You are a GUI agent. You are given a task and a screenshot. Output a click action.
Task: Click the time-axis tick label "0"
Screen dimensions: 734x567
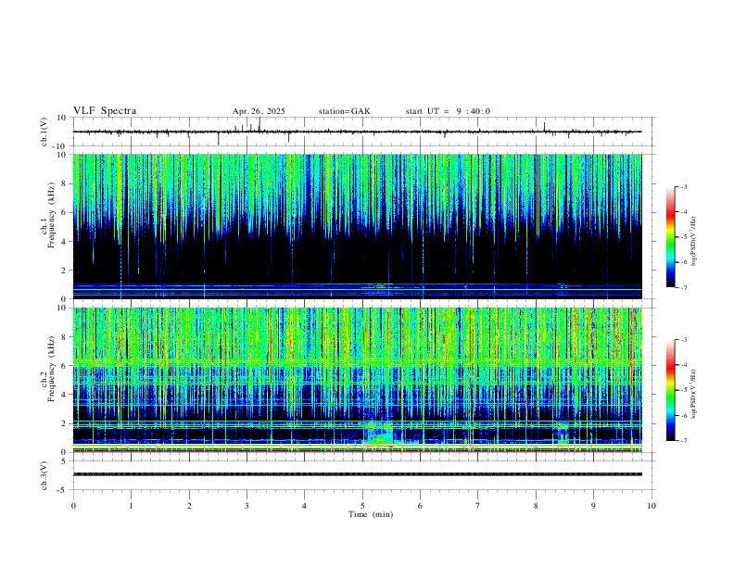(73, 506)
